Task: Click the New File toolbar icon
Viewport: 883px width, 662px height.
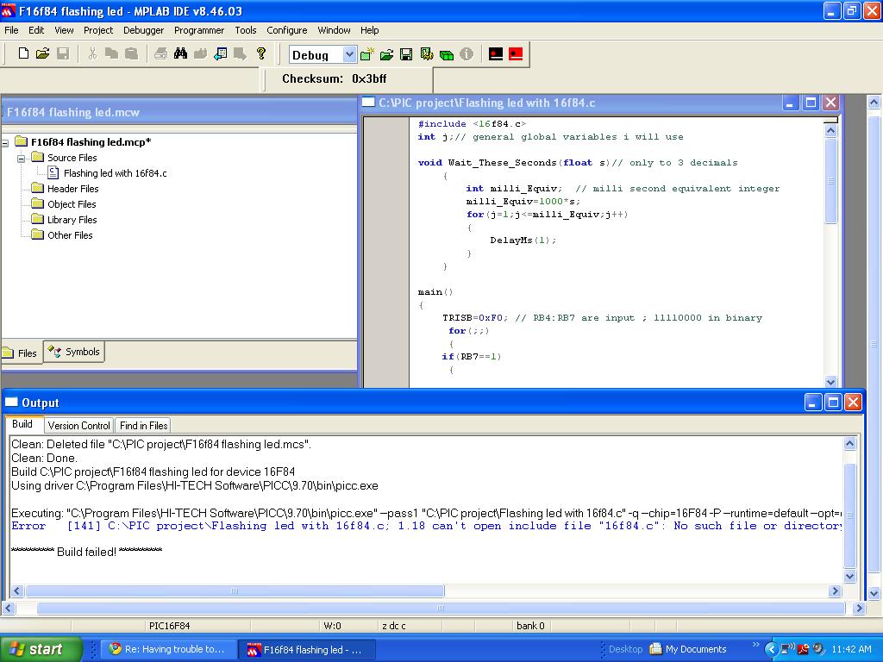Action: pos(24,54)
